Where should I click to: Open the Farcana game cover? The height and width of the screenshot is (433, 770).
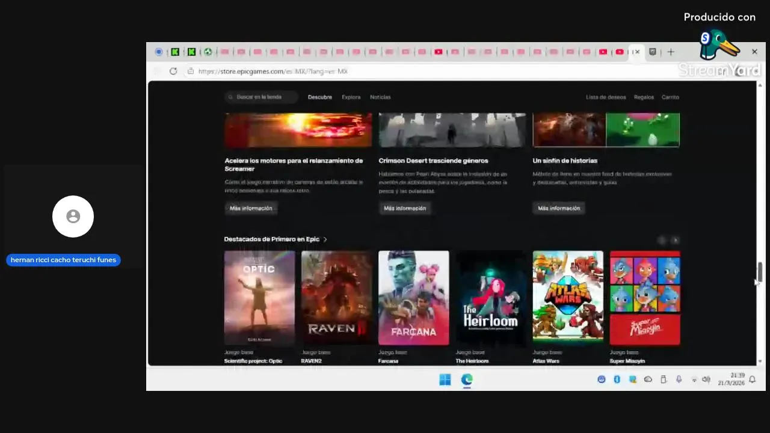tap(413, 298)
